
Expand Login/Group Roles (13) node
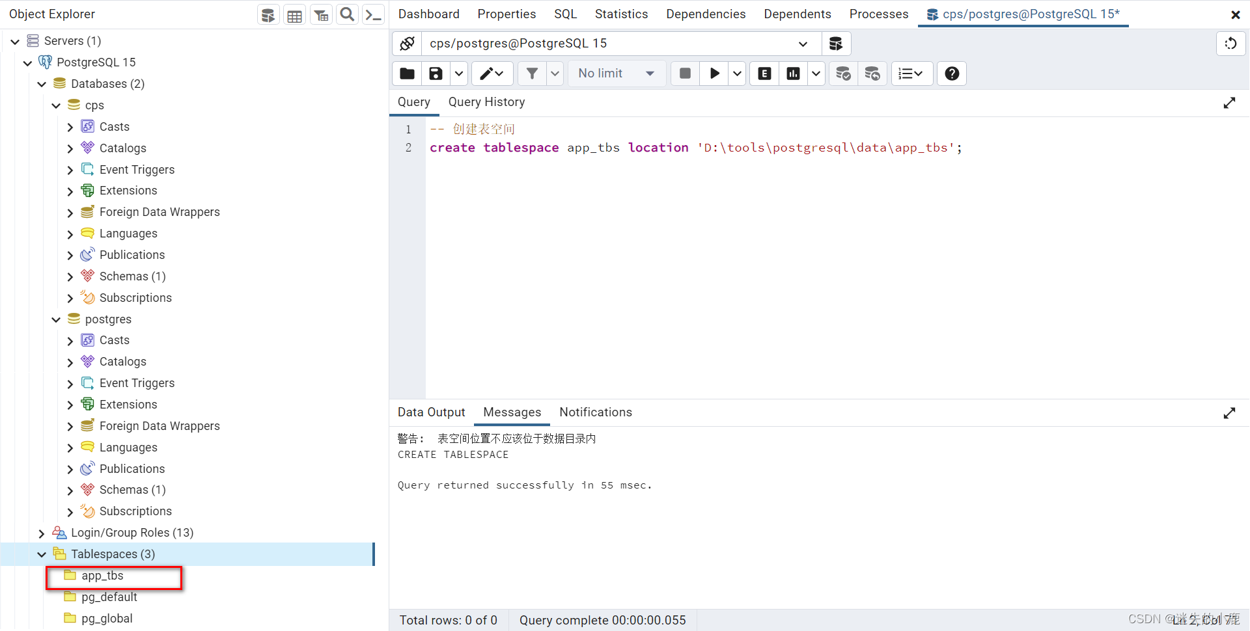[x=42, y=533]
